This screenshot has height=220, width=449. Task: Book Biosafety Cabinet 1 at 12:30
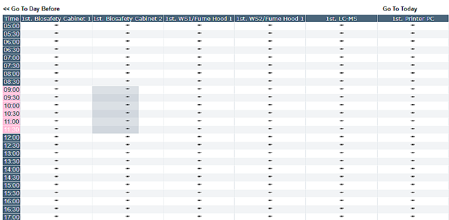click(56, 144)
